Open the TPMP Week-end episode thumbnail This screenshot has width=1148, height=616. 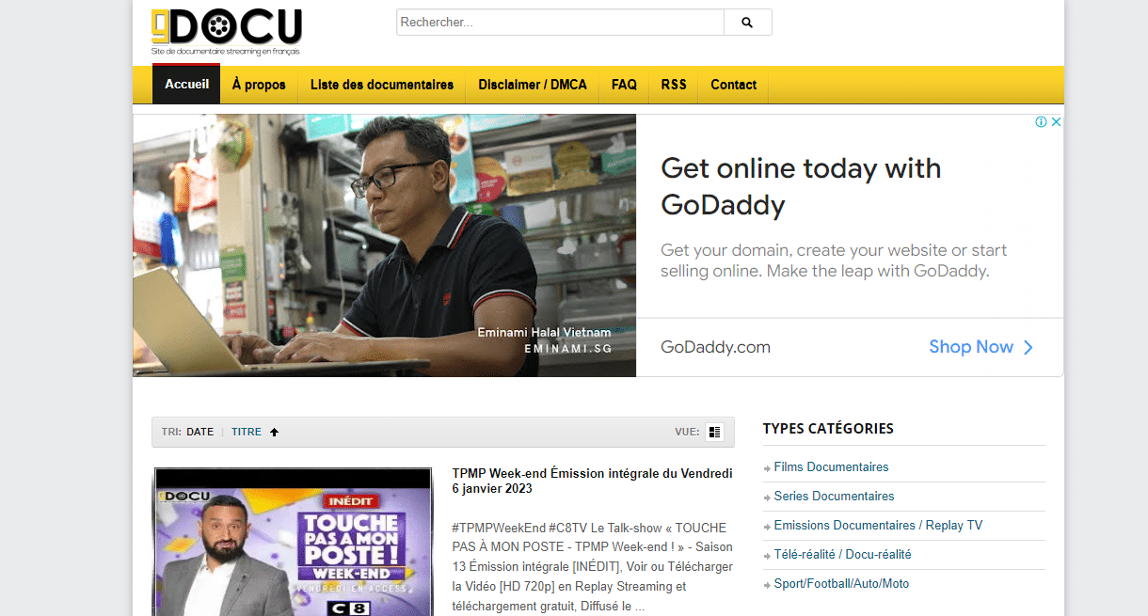[x=292, y=542]
